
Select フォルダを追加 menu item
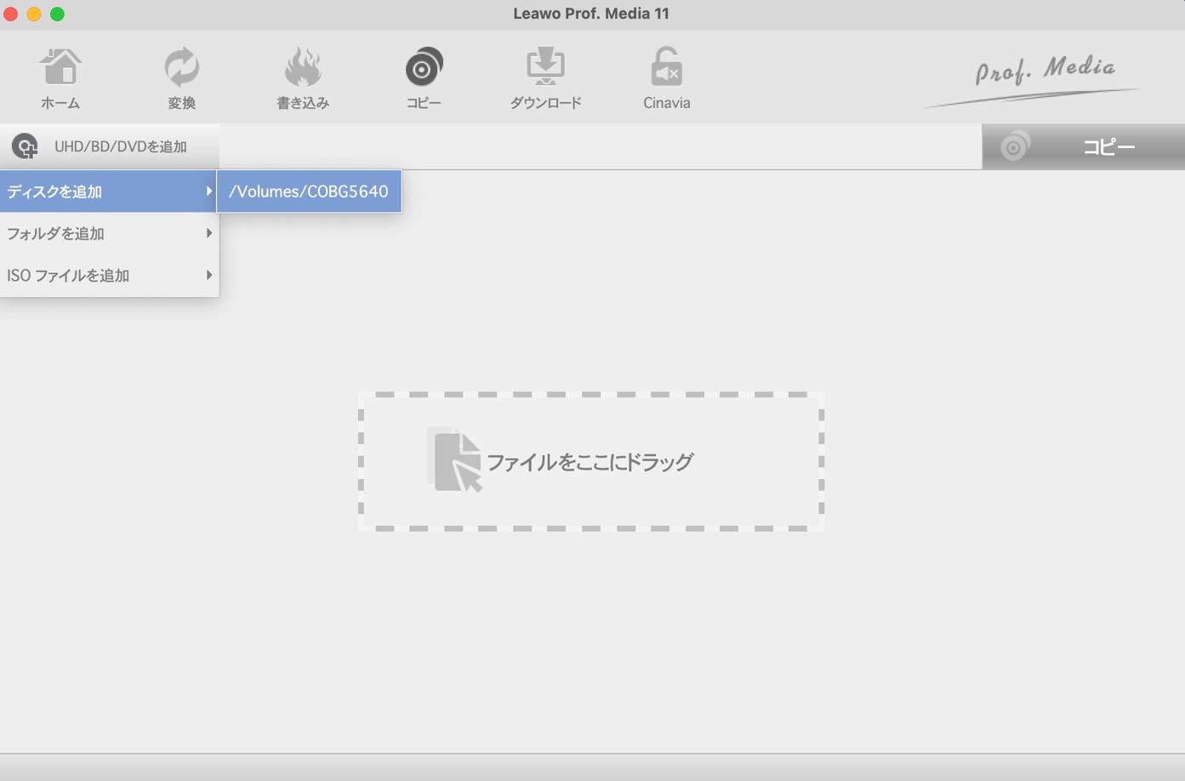tap(109, 233)
